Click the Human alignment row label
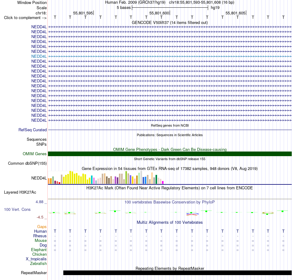 pos(40,231)
